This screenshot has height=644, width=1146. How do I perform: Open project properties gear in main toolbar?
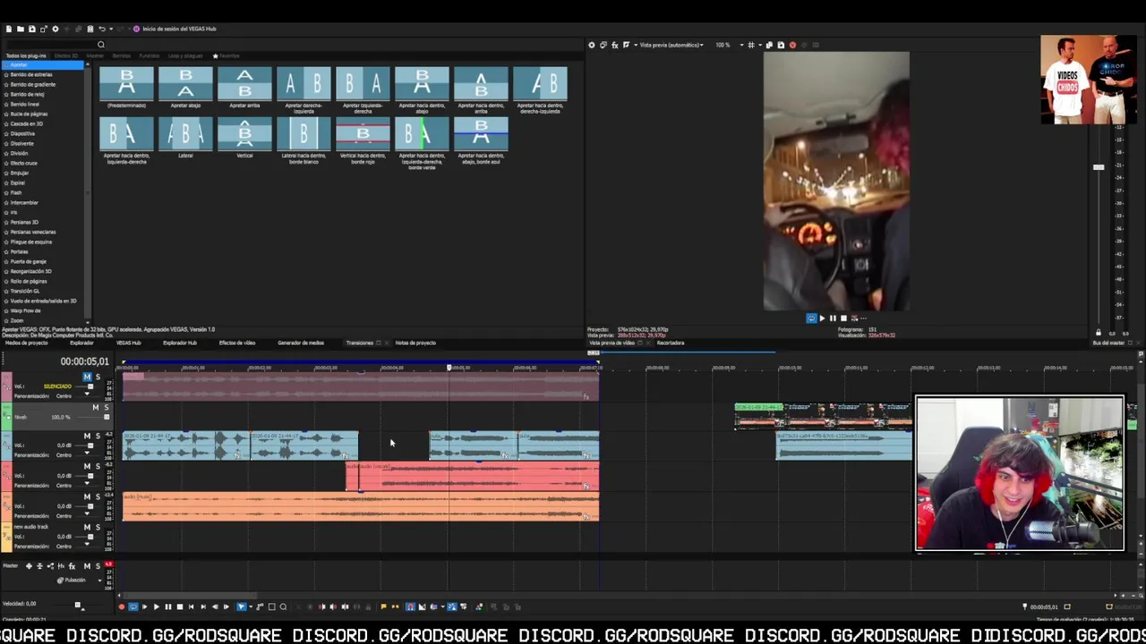(x=56, y=29)
